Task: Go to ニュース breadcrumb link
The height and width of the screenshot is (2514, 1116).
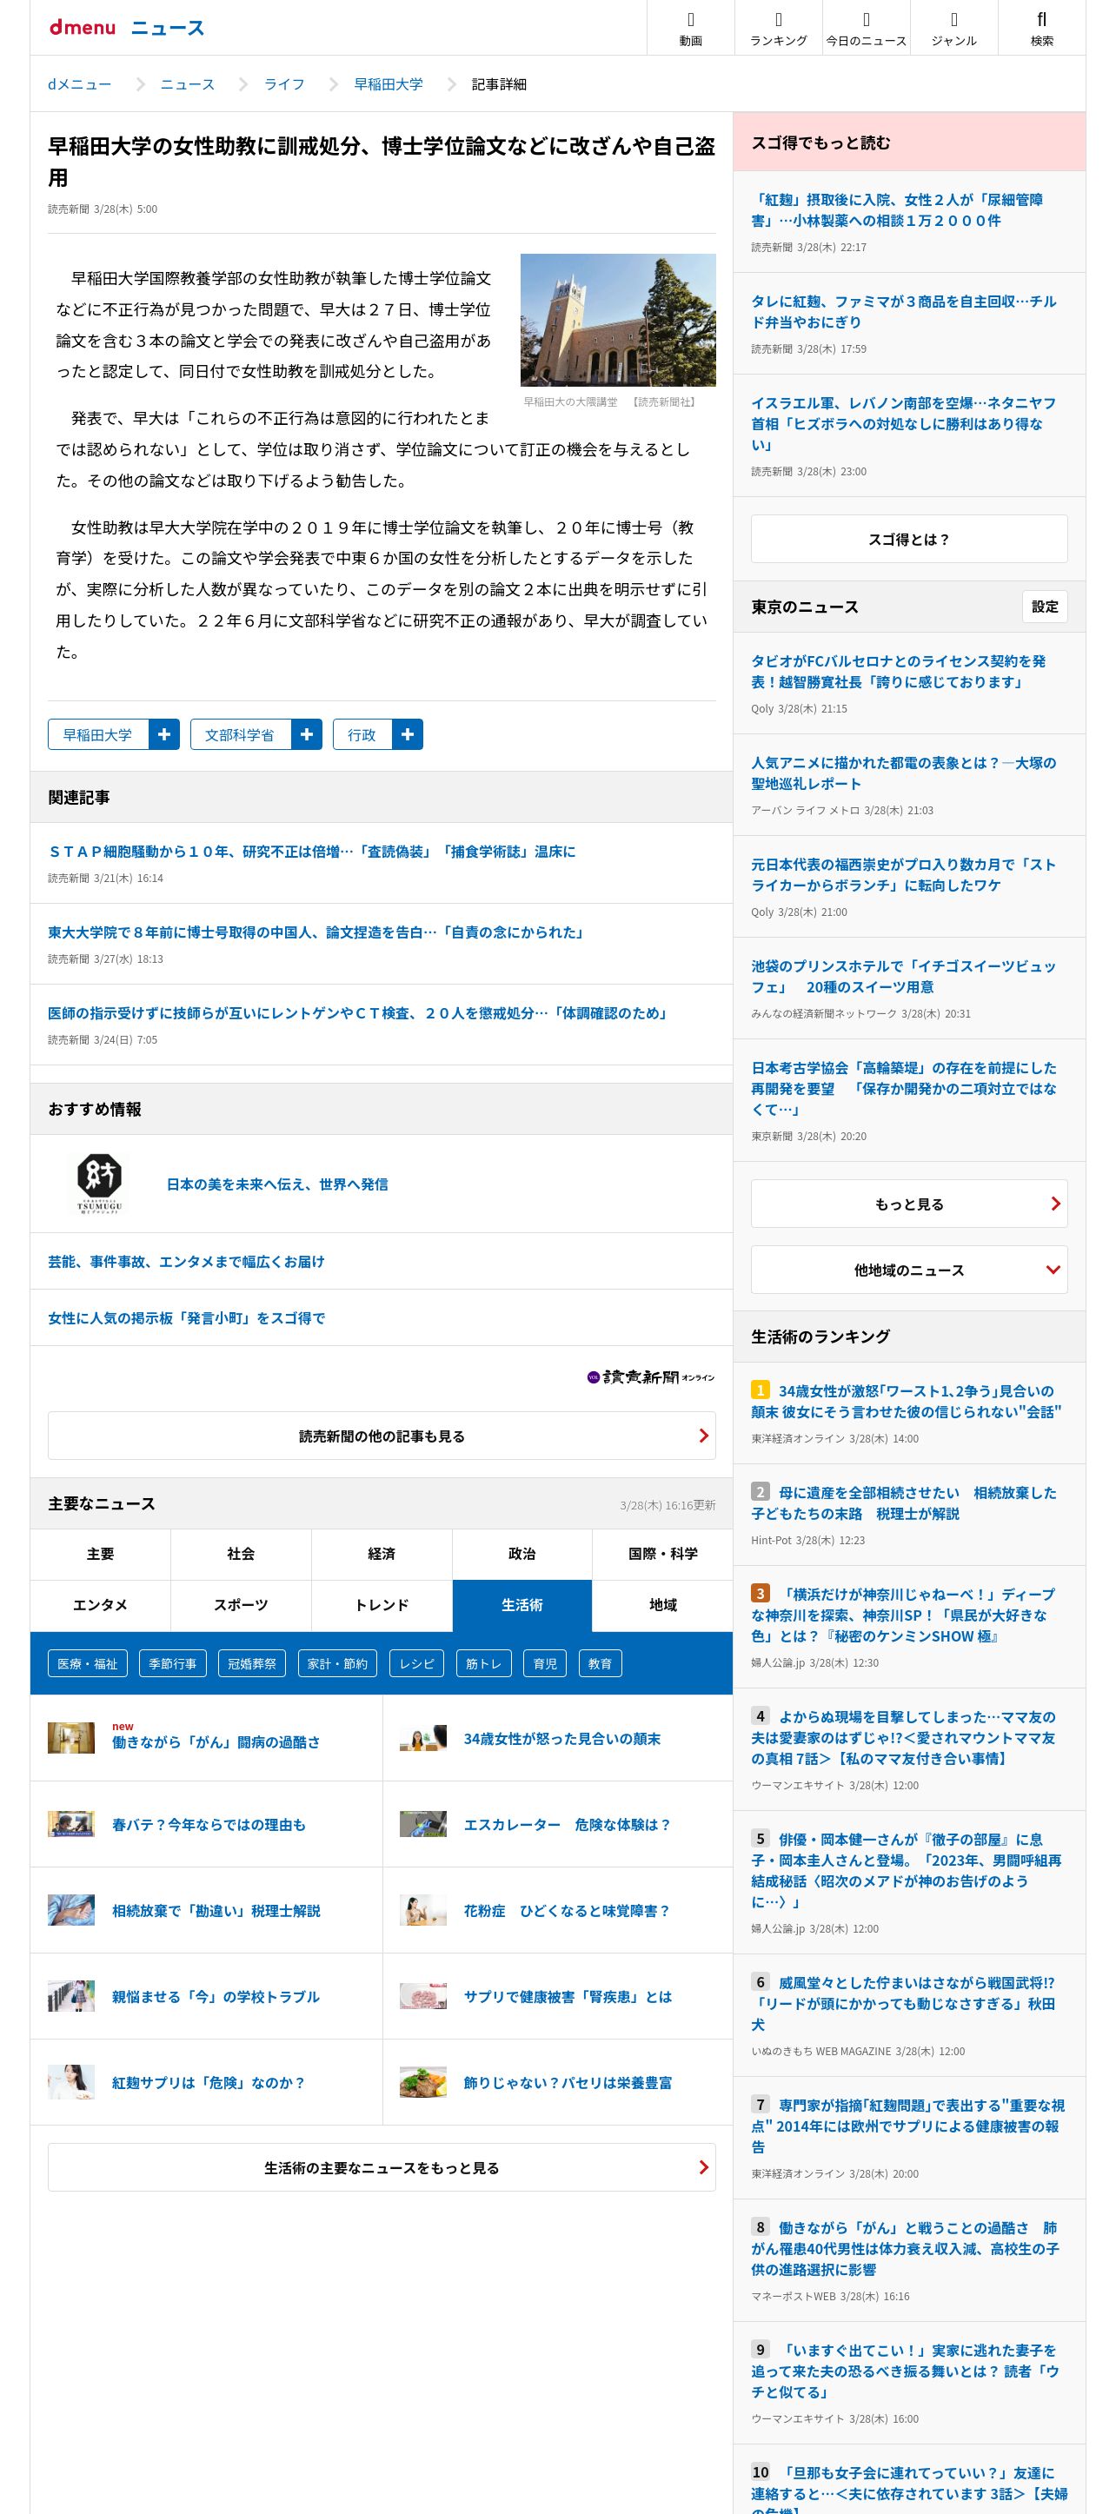Action: click(188, 84)
